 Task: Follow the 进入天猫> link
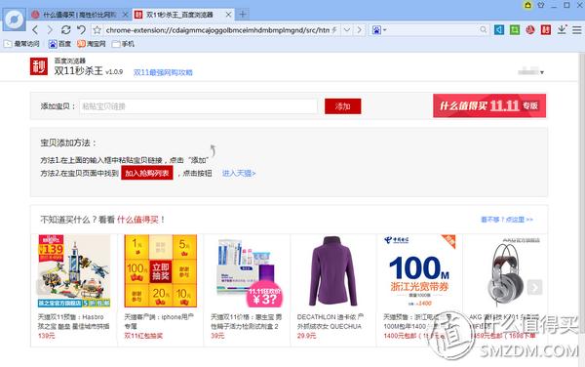[x=239, y=173]
